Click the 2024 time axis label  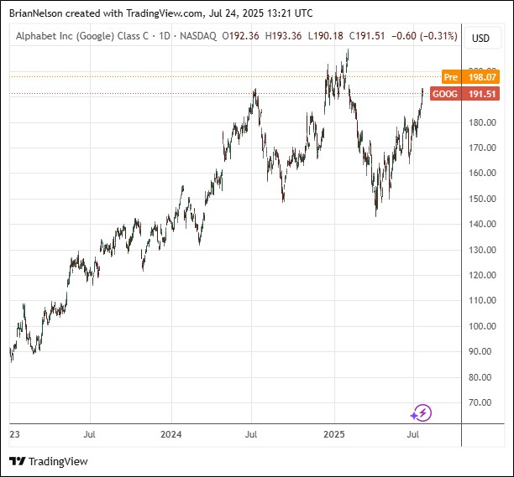170,434
